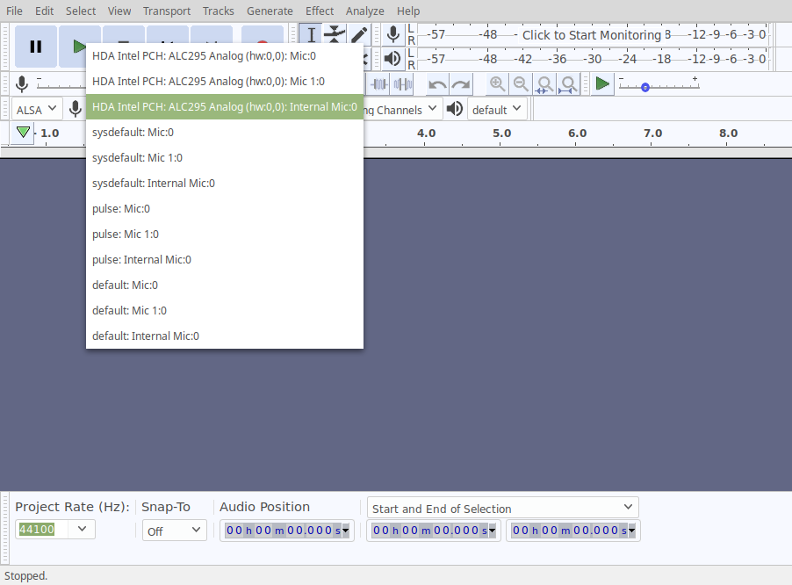Open the selection end time format arrow
Image resolution: width=792 pixels, height=585 pixels.
(631, 531)
